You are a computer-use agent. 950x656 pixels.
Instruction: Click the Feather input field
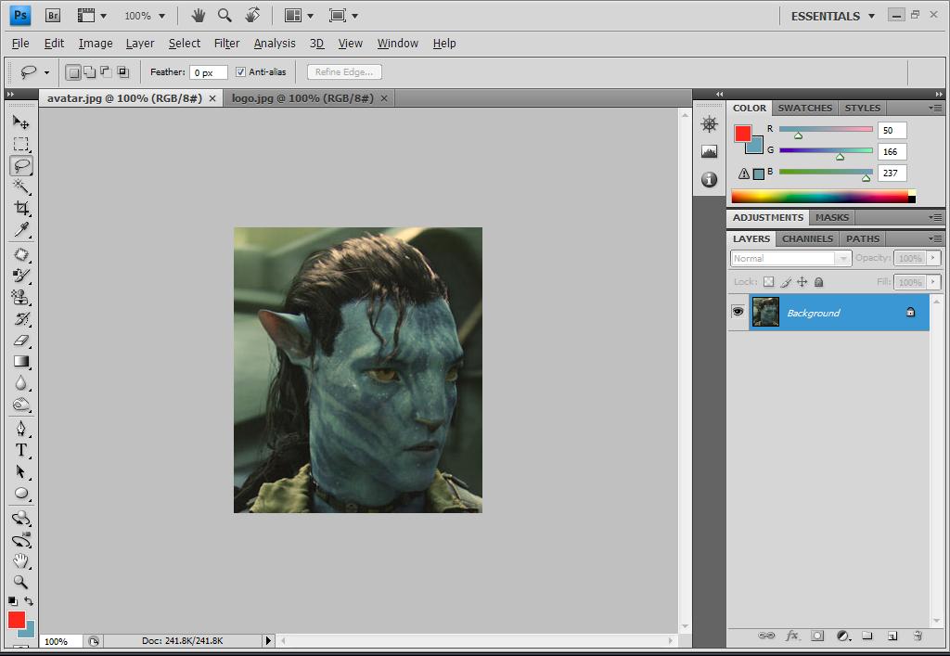tap(209, 72)
